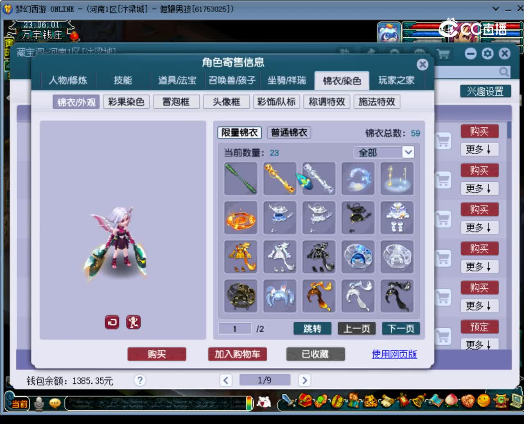This screenshot has height=424, width=524.
Task: Select the white hair ornament in bottom row
Action: 358,296
